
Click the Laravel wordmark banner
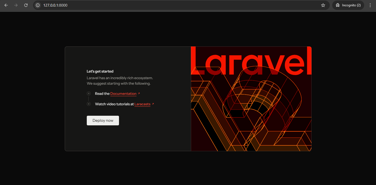pyautogui.click(x=251, y=61)
